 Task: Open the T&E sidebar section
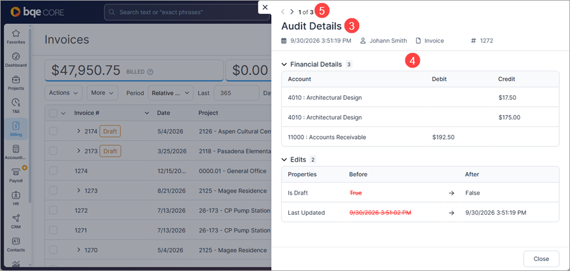point(16,106)
